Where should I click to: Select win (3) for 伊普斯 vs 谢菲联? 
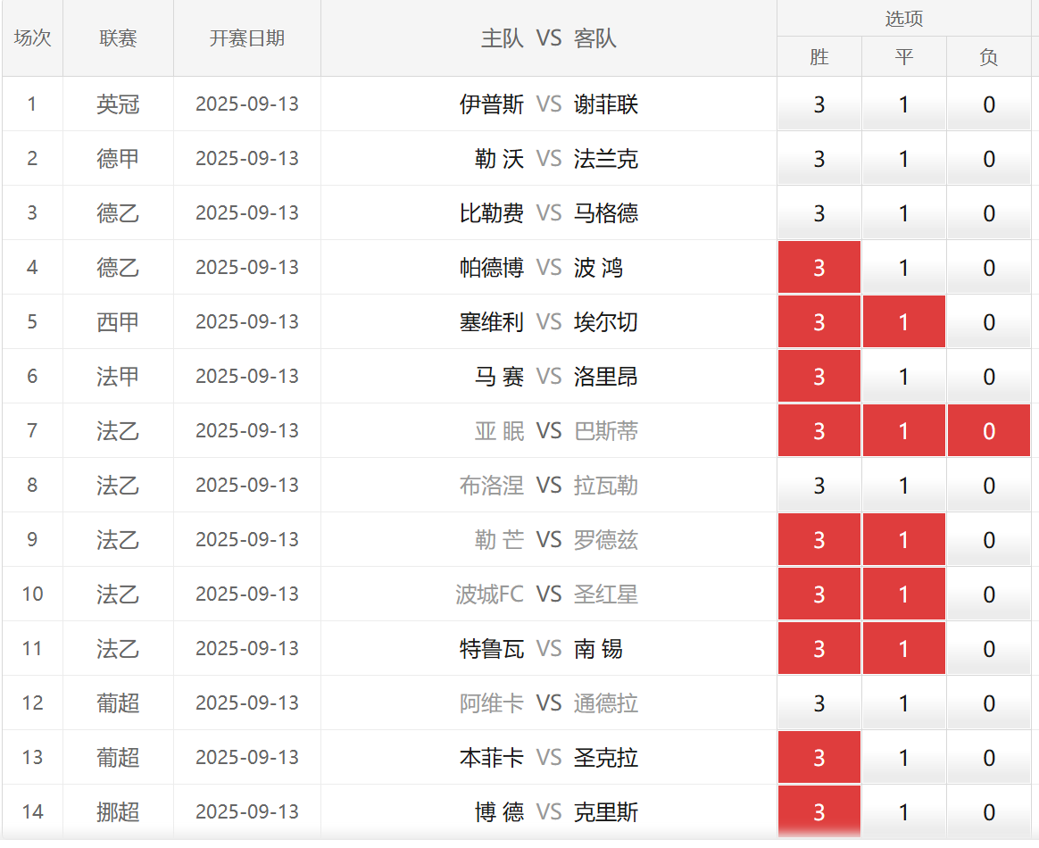(x=819, y=104)
